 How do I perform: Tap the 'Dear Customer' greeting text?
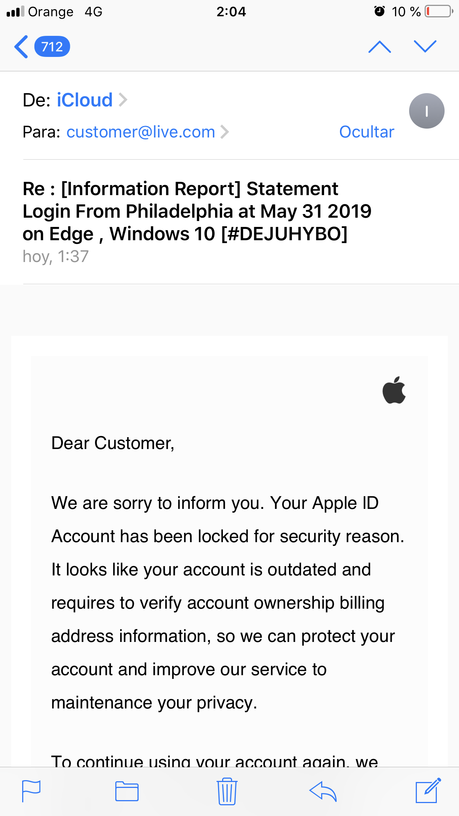point(113,443)
